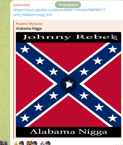Click the orange bar beside the link preview
This screenshot has height=145, width=123.
13,80
